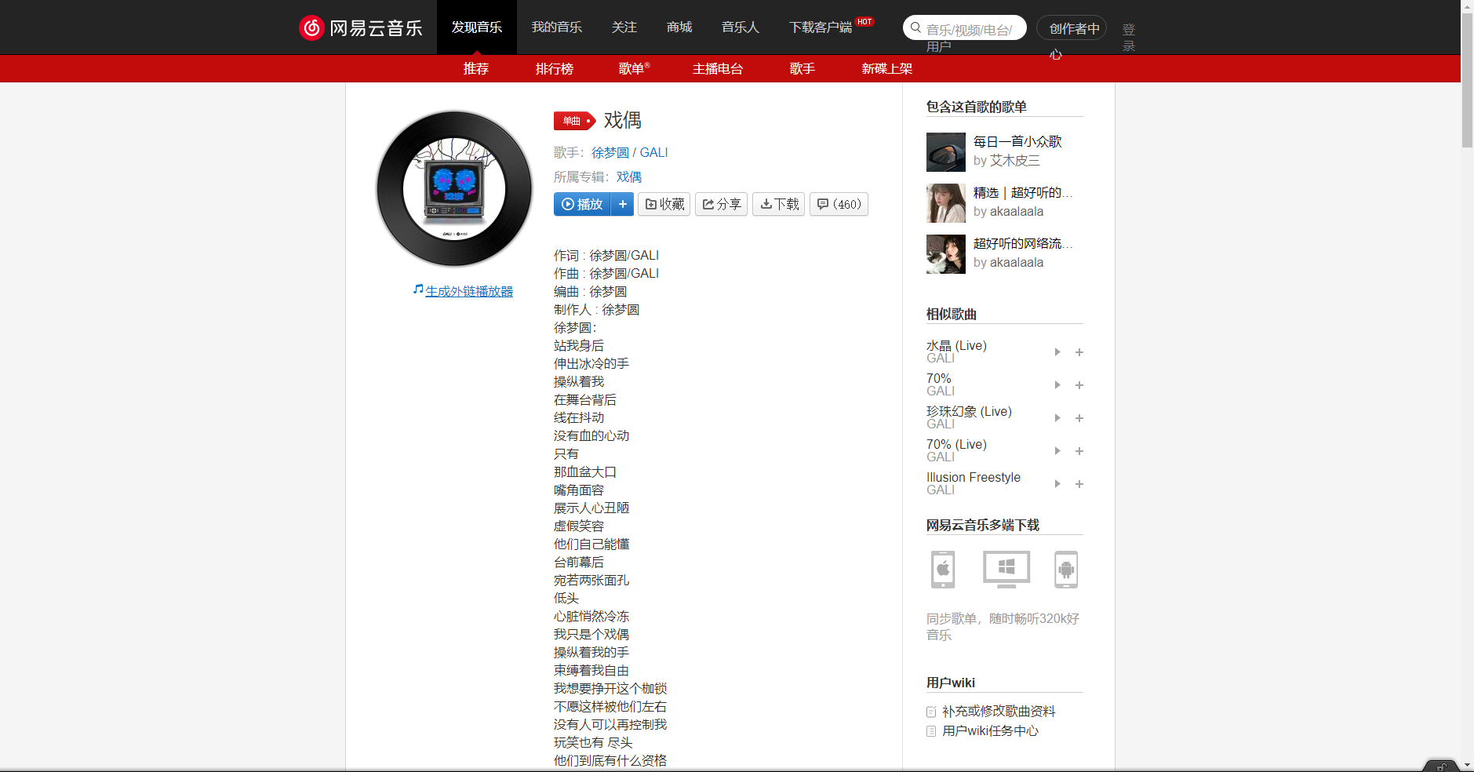Click the Windows PC download icon
The image size is (1474, 772).
1006,570
